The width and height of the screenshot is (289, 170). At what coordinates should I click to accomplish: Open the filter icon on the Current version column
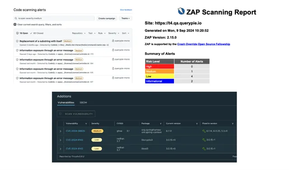pyautogui.click(x=197, y=124)
